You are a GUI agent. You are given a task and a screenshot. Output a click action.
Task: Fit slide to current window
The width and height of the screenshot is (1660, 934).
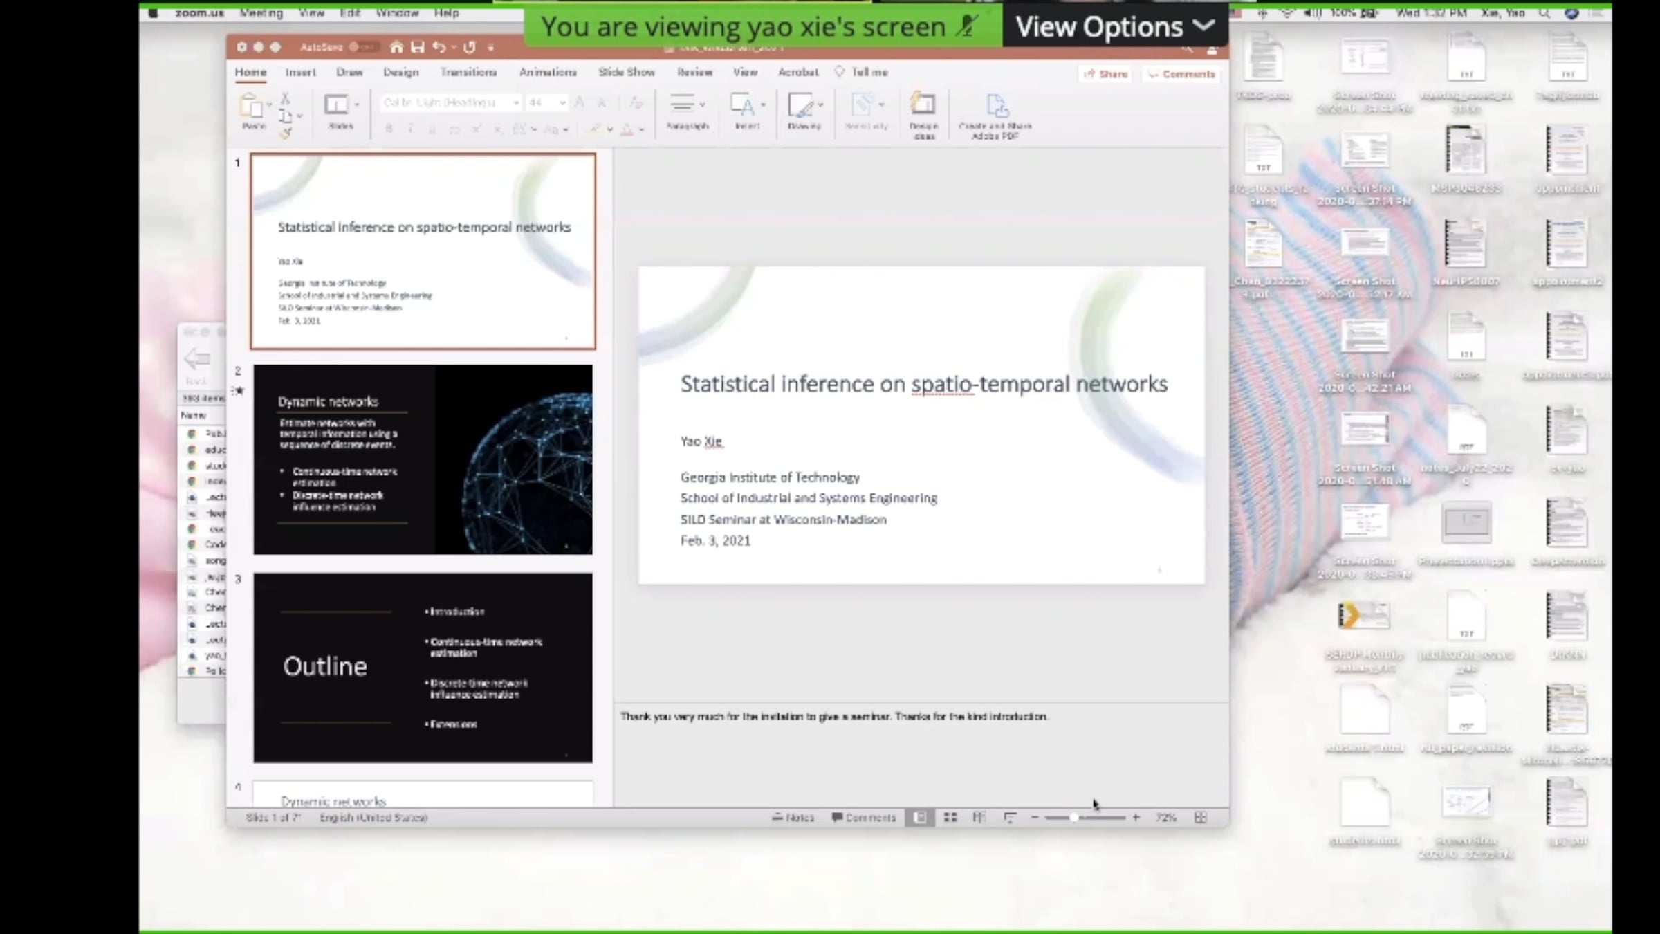[x=1201, y=817]
